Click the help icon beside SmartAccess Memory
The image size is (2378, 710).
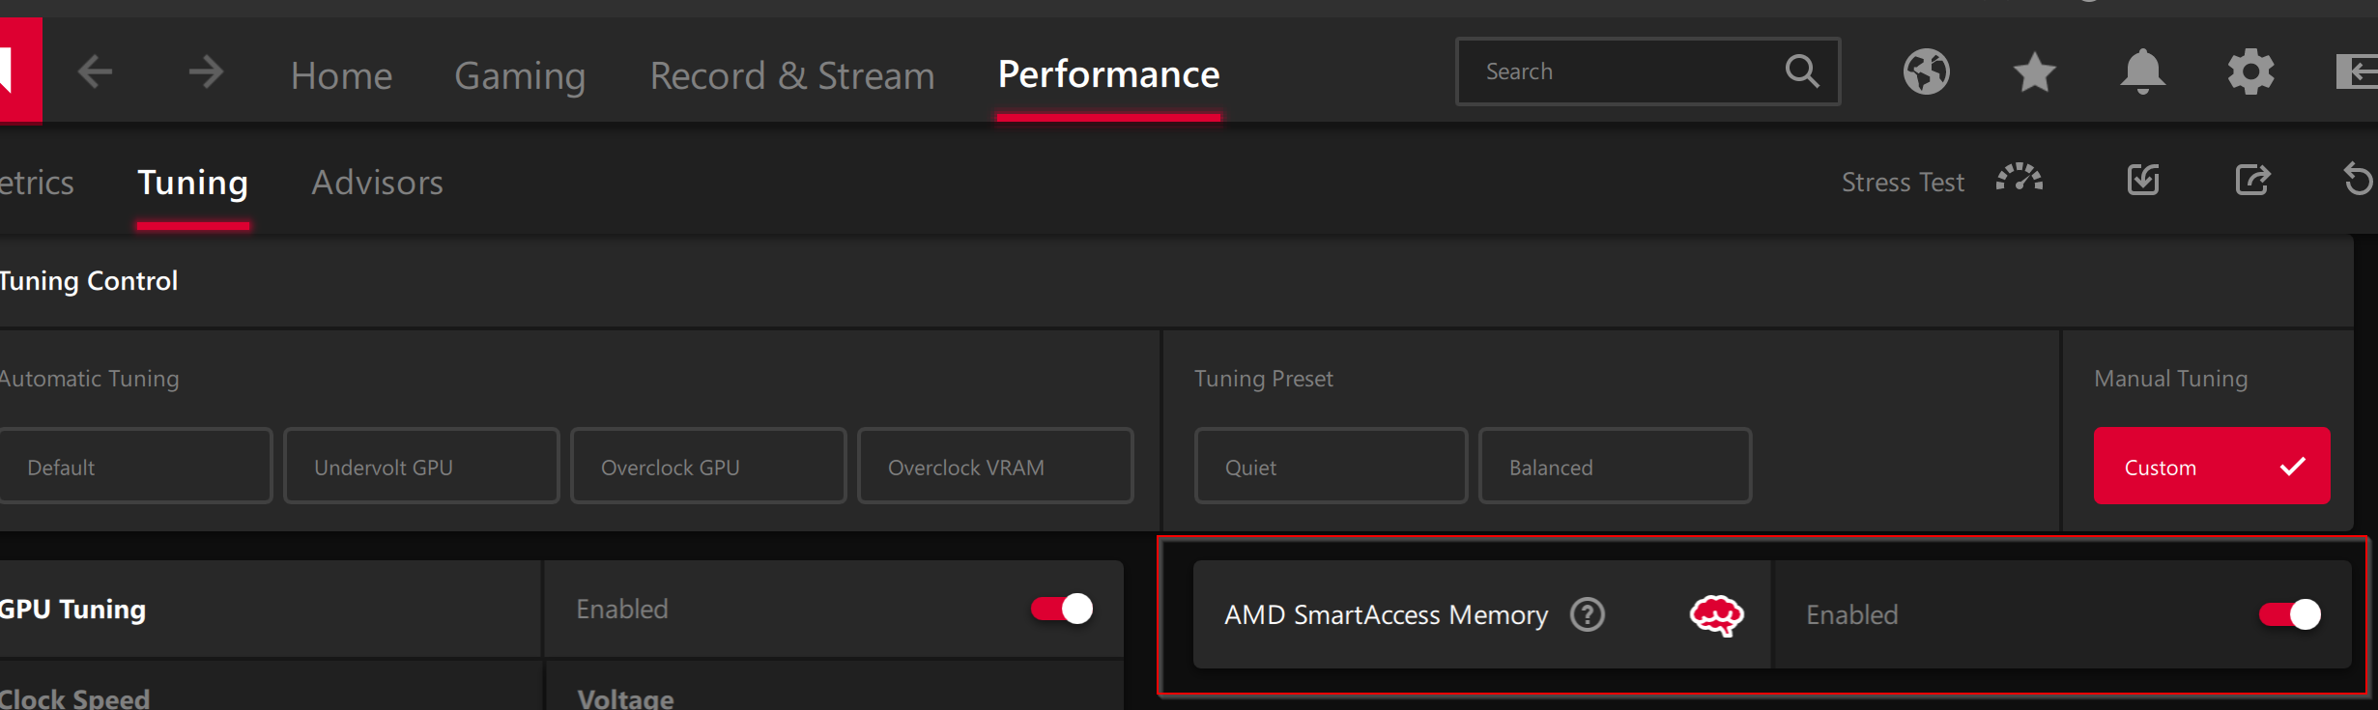tap(1587, 614)
